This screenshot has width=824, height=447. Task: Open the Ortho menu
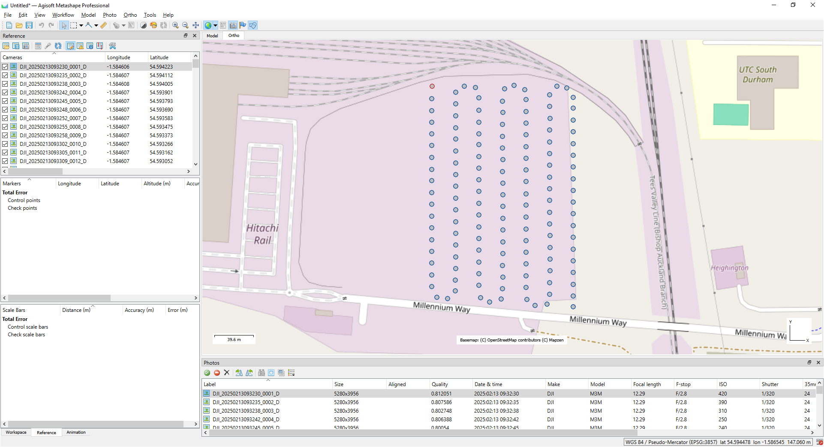[x=130, y=15]
